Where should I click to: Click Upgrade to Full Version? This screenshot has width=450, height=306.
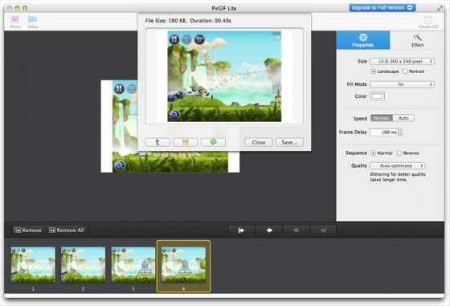382,8
